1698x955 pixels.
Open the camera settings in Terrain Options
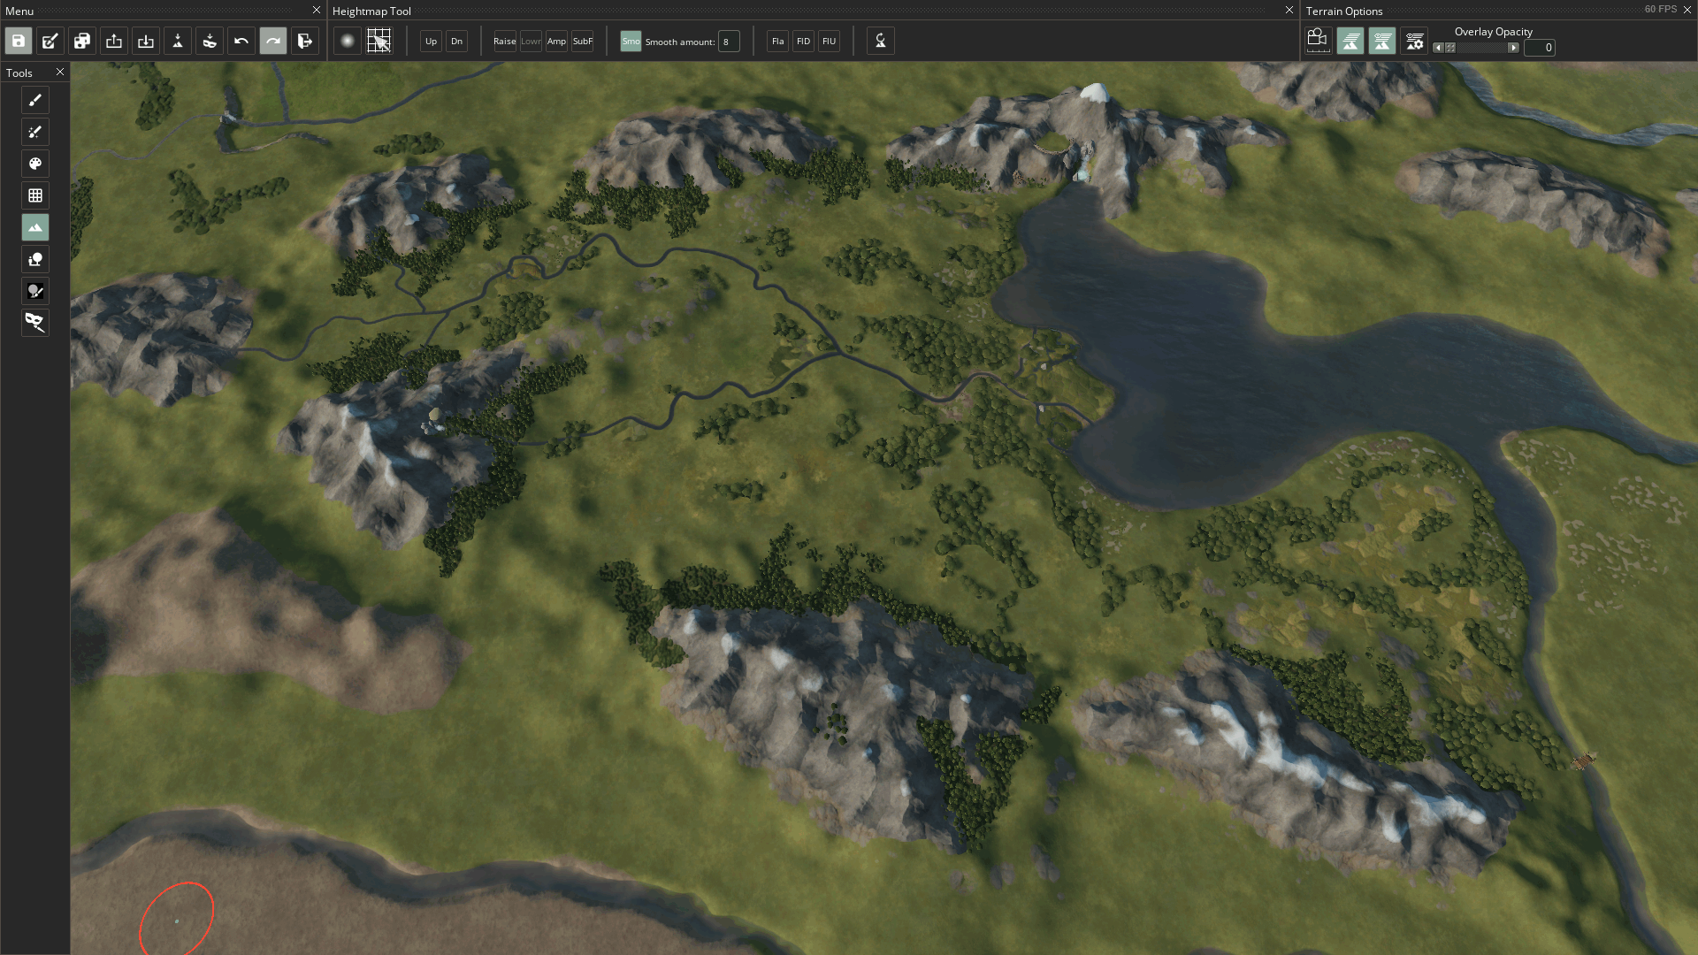coord(1318,41)
